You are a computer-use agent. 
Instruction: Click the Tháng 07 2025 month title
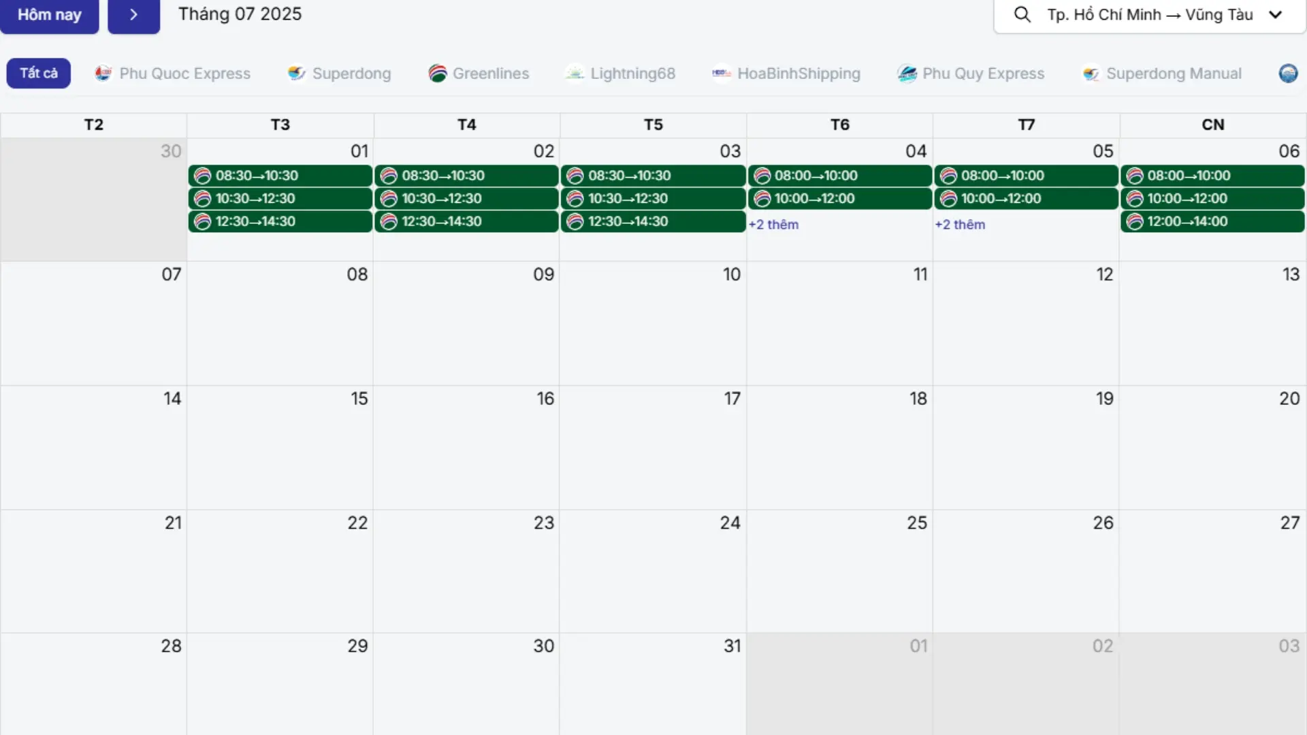(240, 14)
